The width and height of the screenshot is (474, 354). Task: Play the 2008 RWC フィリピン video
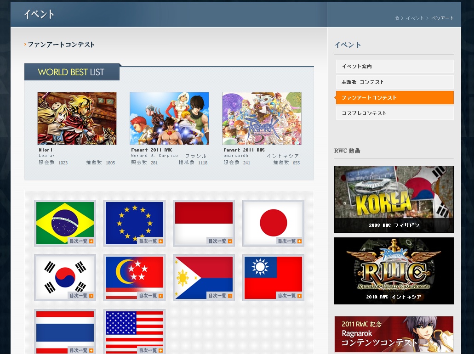point(394,199)
